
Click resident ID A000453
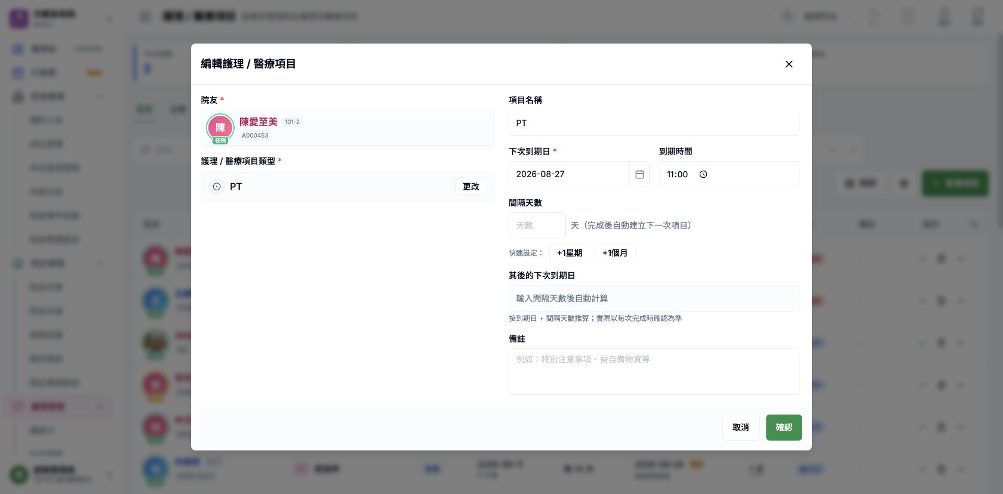[255, 135]
